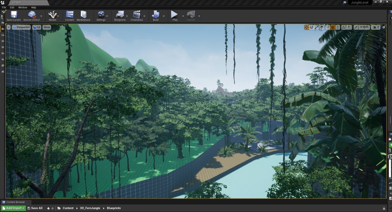Select the scale gizmo tool in viewport
This screenshot has height=212, width=392.
pyautogui.click(x=317, y=27)
